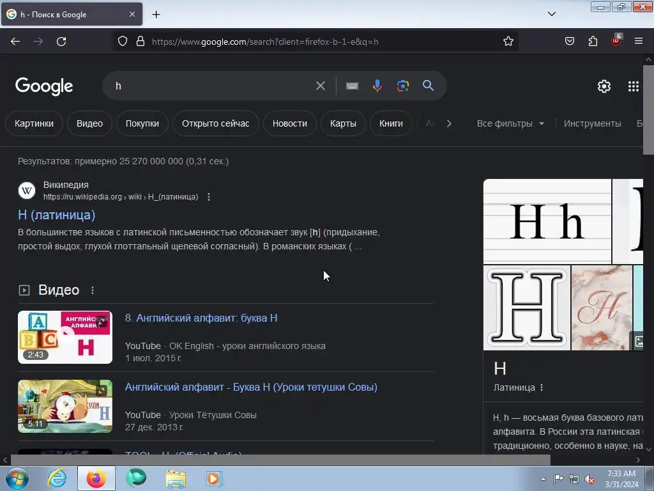Show more filter chips with right chevron
Screen dimensions: 654x491
pos(449,123)
